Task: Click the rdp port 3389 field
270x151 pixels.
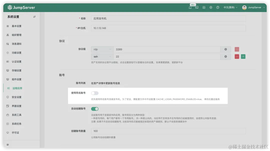Action: tap(167, 49)
